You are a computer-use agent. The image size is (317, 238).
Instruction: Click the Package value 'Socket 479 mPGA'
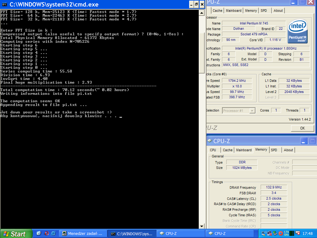coord(254,34)
